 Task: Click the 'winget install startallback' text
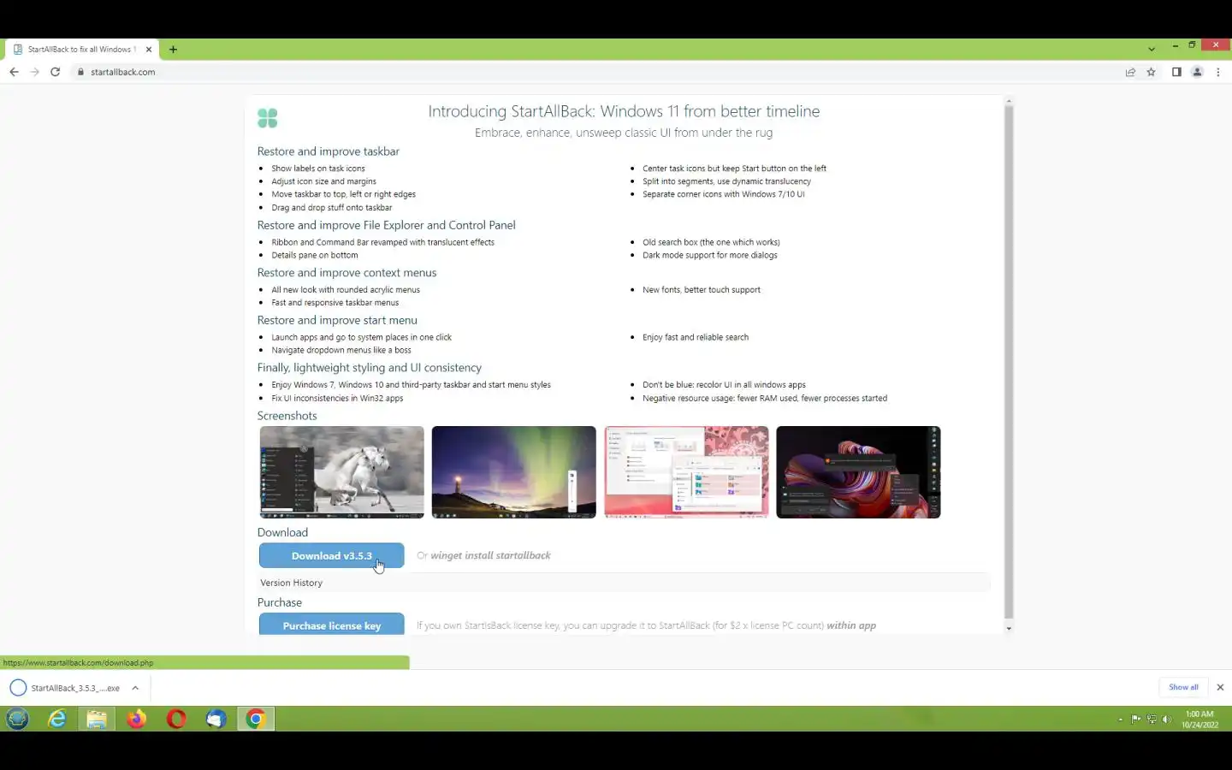[x=490, y=555]
